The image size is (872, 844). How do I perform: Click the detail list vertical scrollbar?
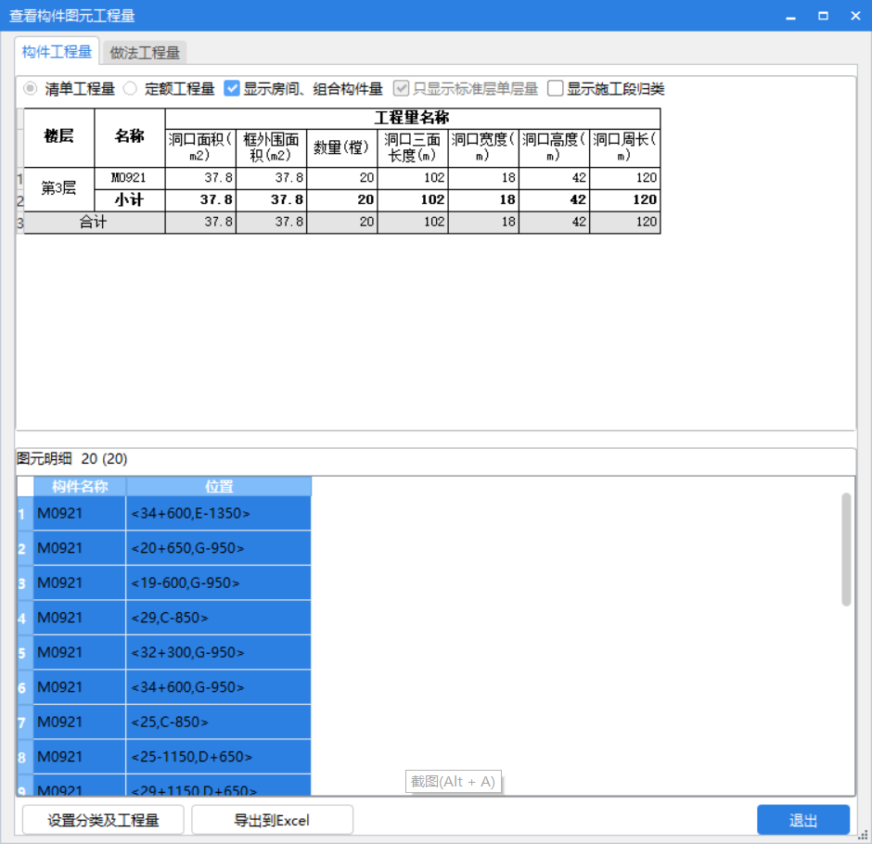[846, 549]
